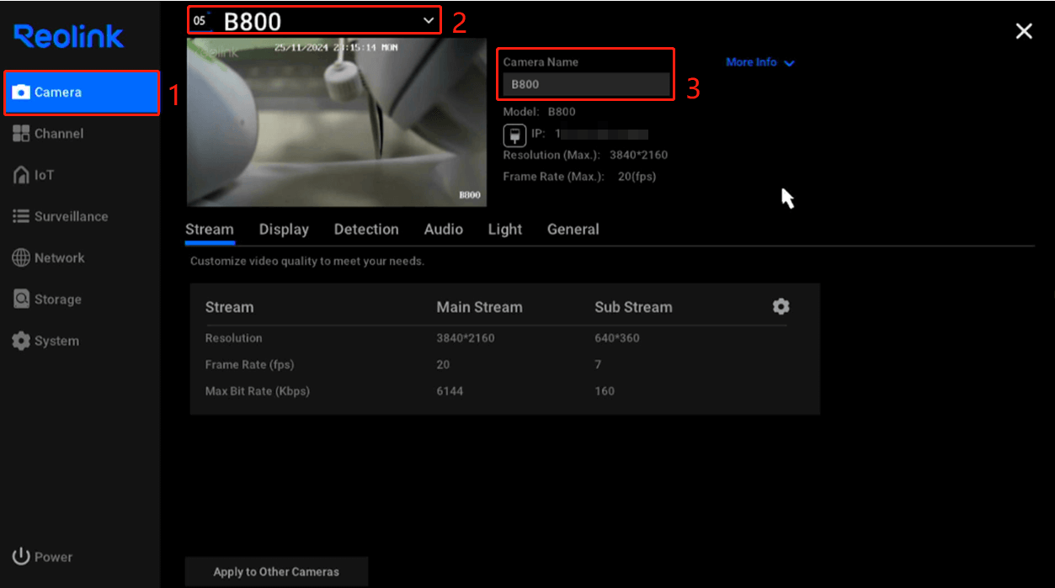Image resolution: width=1055 pixels, height=588 pixels.
Task: Click Apply to Other Cameras button
Action: click(276, 572)
